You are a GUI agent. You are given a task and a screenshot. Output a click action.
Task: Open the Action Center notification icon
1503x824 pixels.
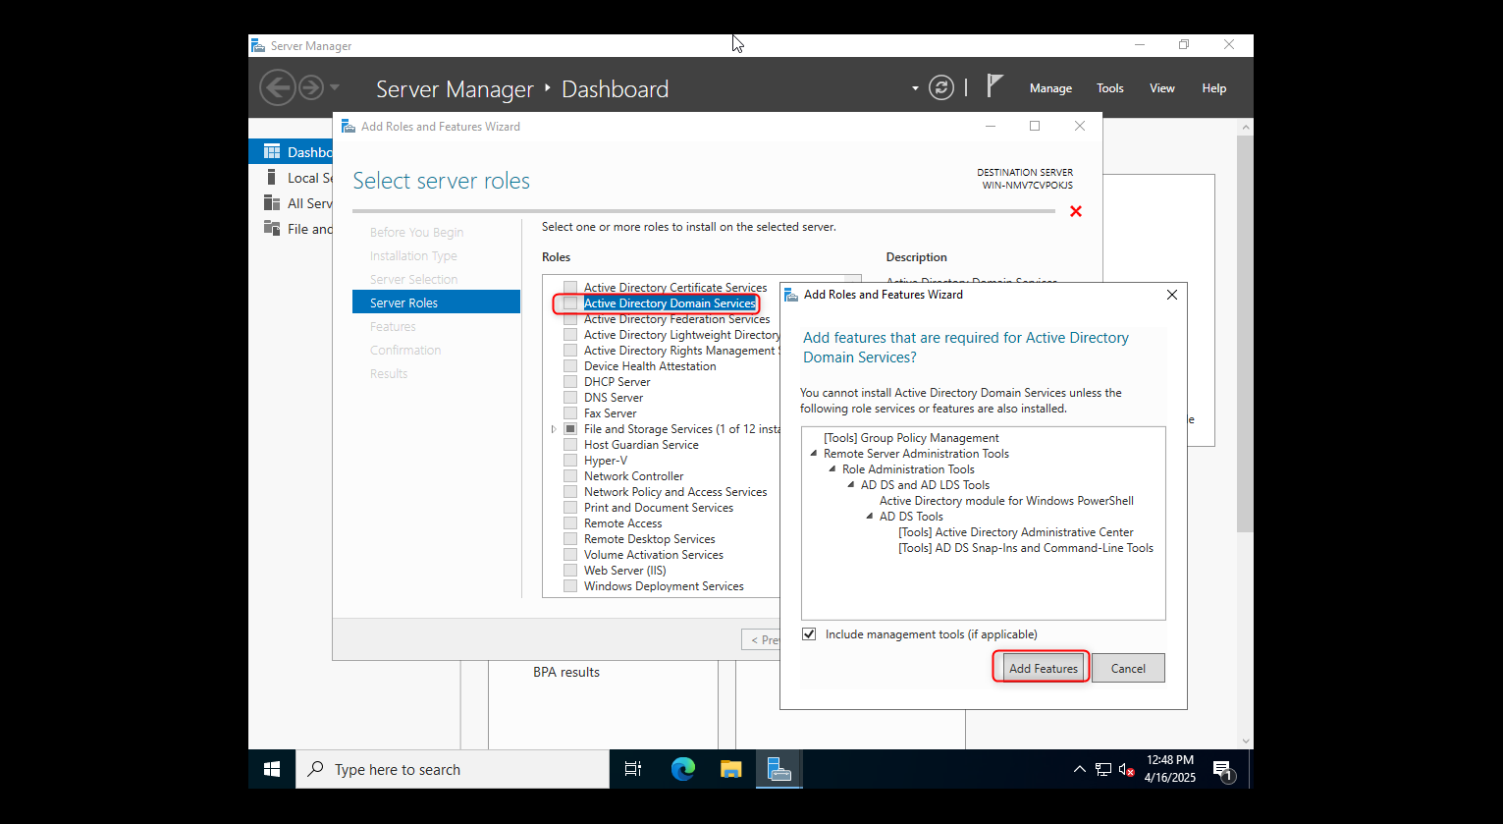click(1222, 770)
